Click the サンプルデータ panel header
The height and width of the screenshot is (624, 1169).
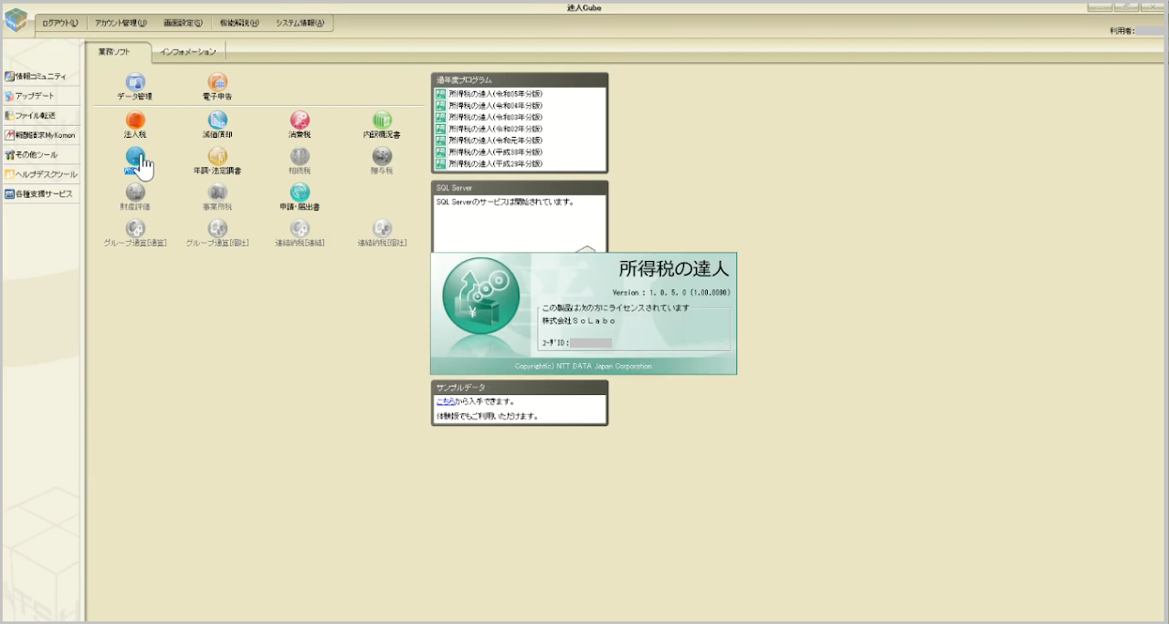(x=520, y=388)
